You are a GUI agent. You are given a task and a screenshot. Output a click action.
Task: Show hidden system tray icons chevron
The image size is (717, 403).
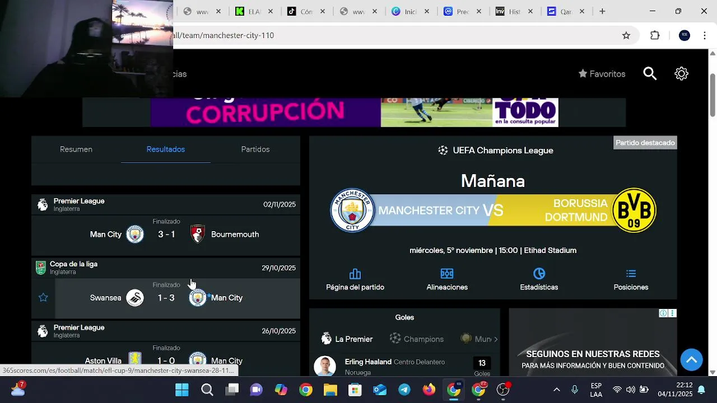556,390
